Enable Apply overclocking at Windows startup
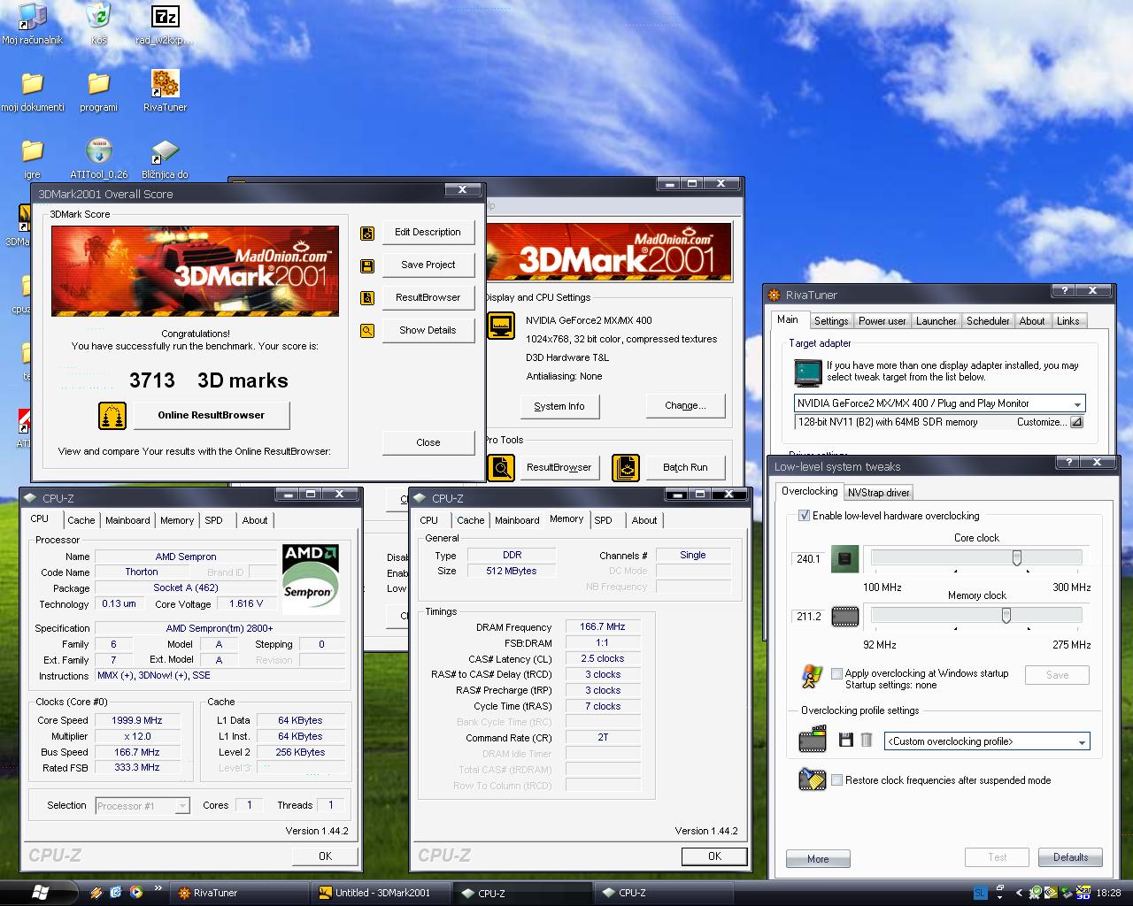The width and height of the screenshot is (1133, 906). (836, 673)
